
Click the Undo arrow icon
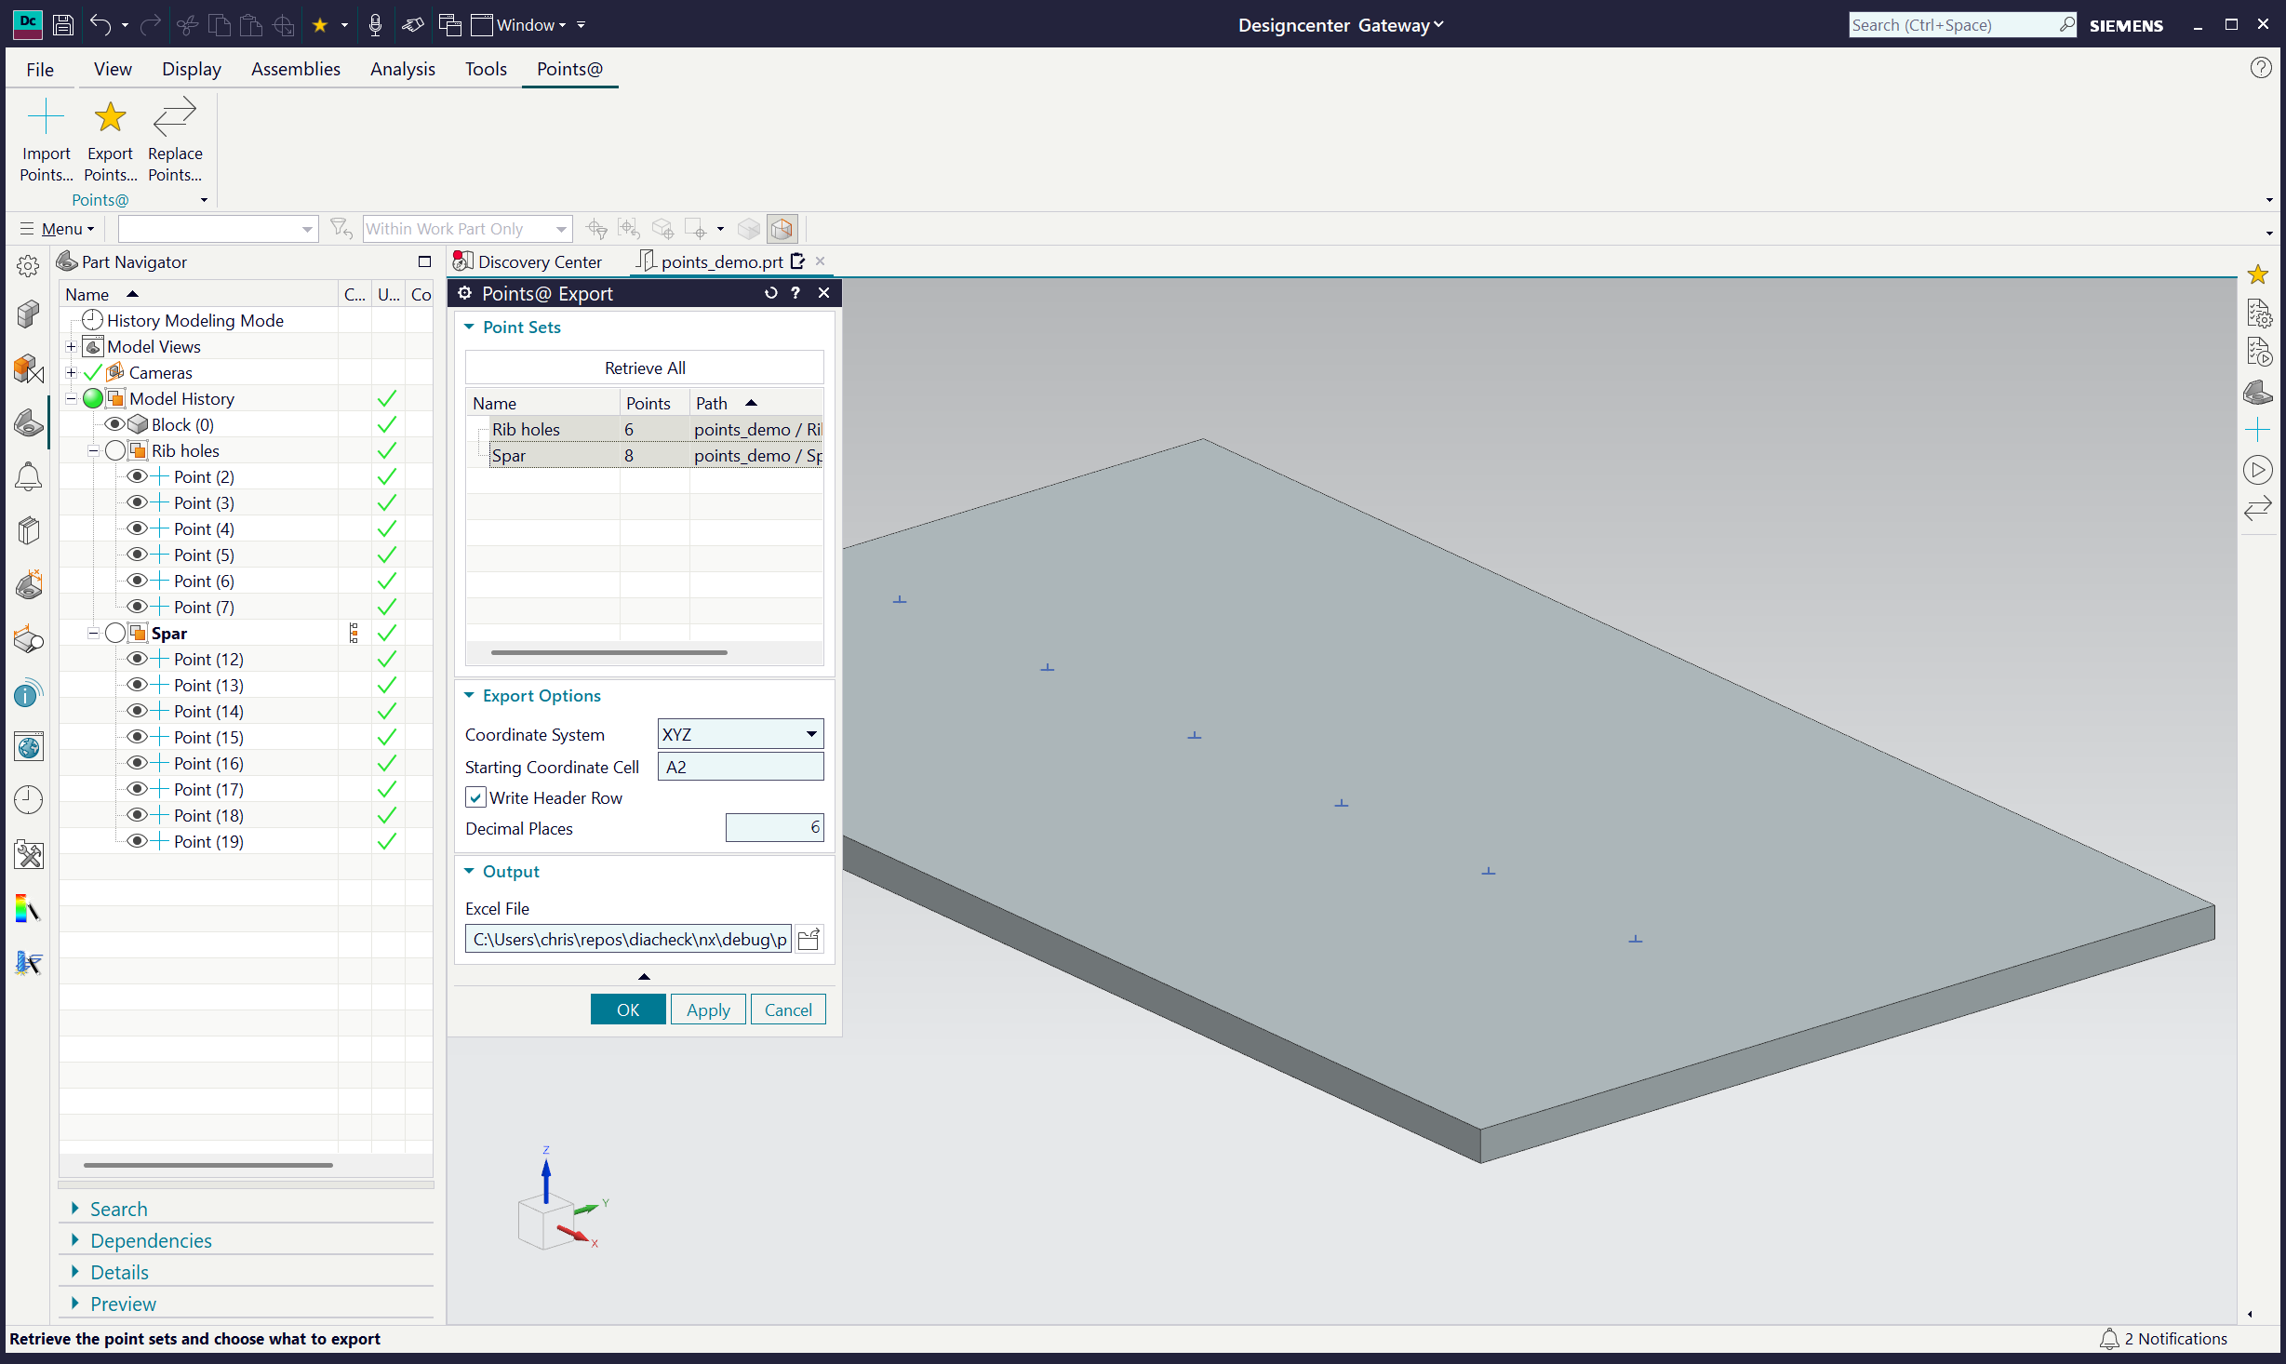click(100, 25)
